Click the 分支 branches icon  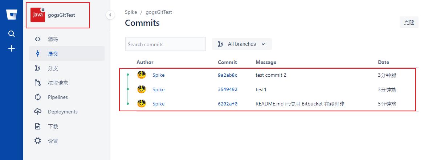(38, 68)
